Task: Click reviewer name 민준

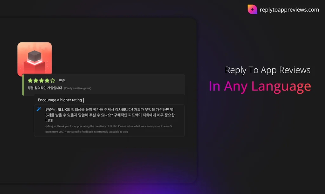Action: [x=62, y=81]
